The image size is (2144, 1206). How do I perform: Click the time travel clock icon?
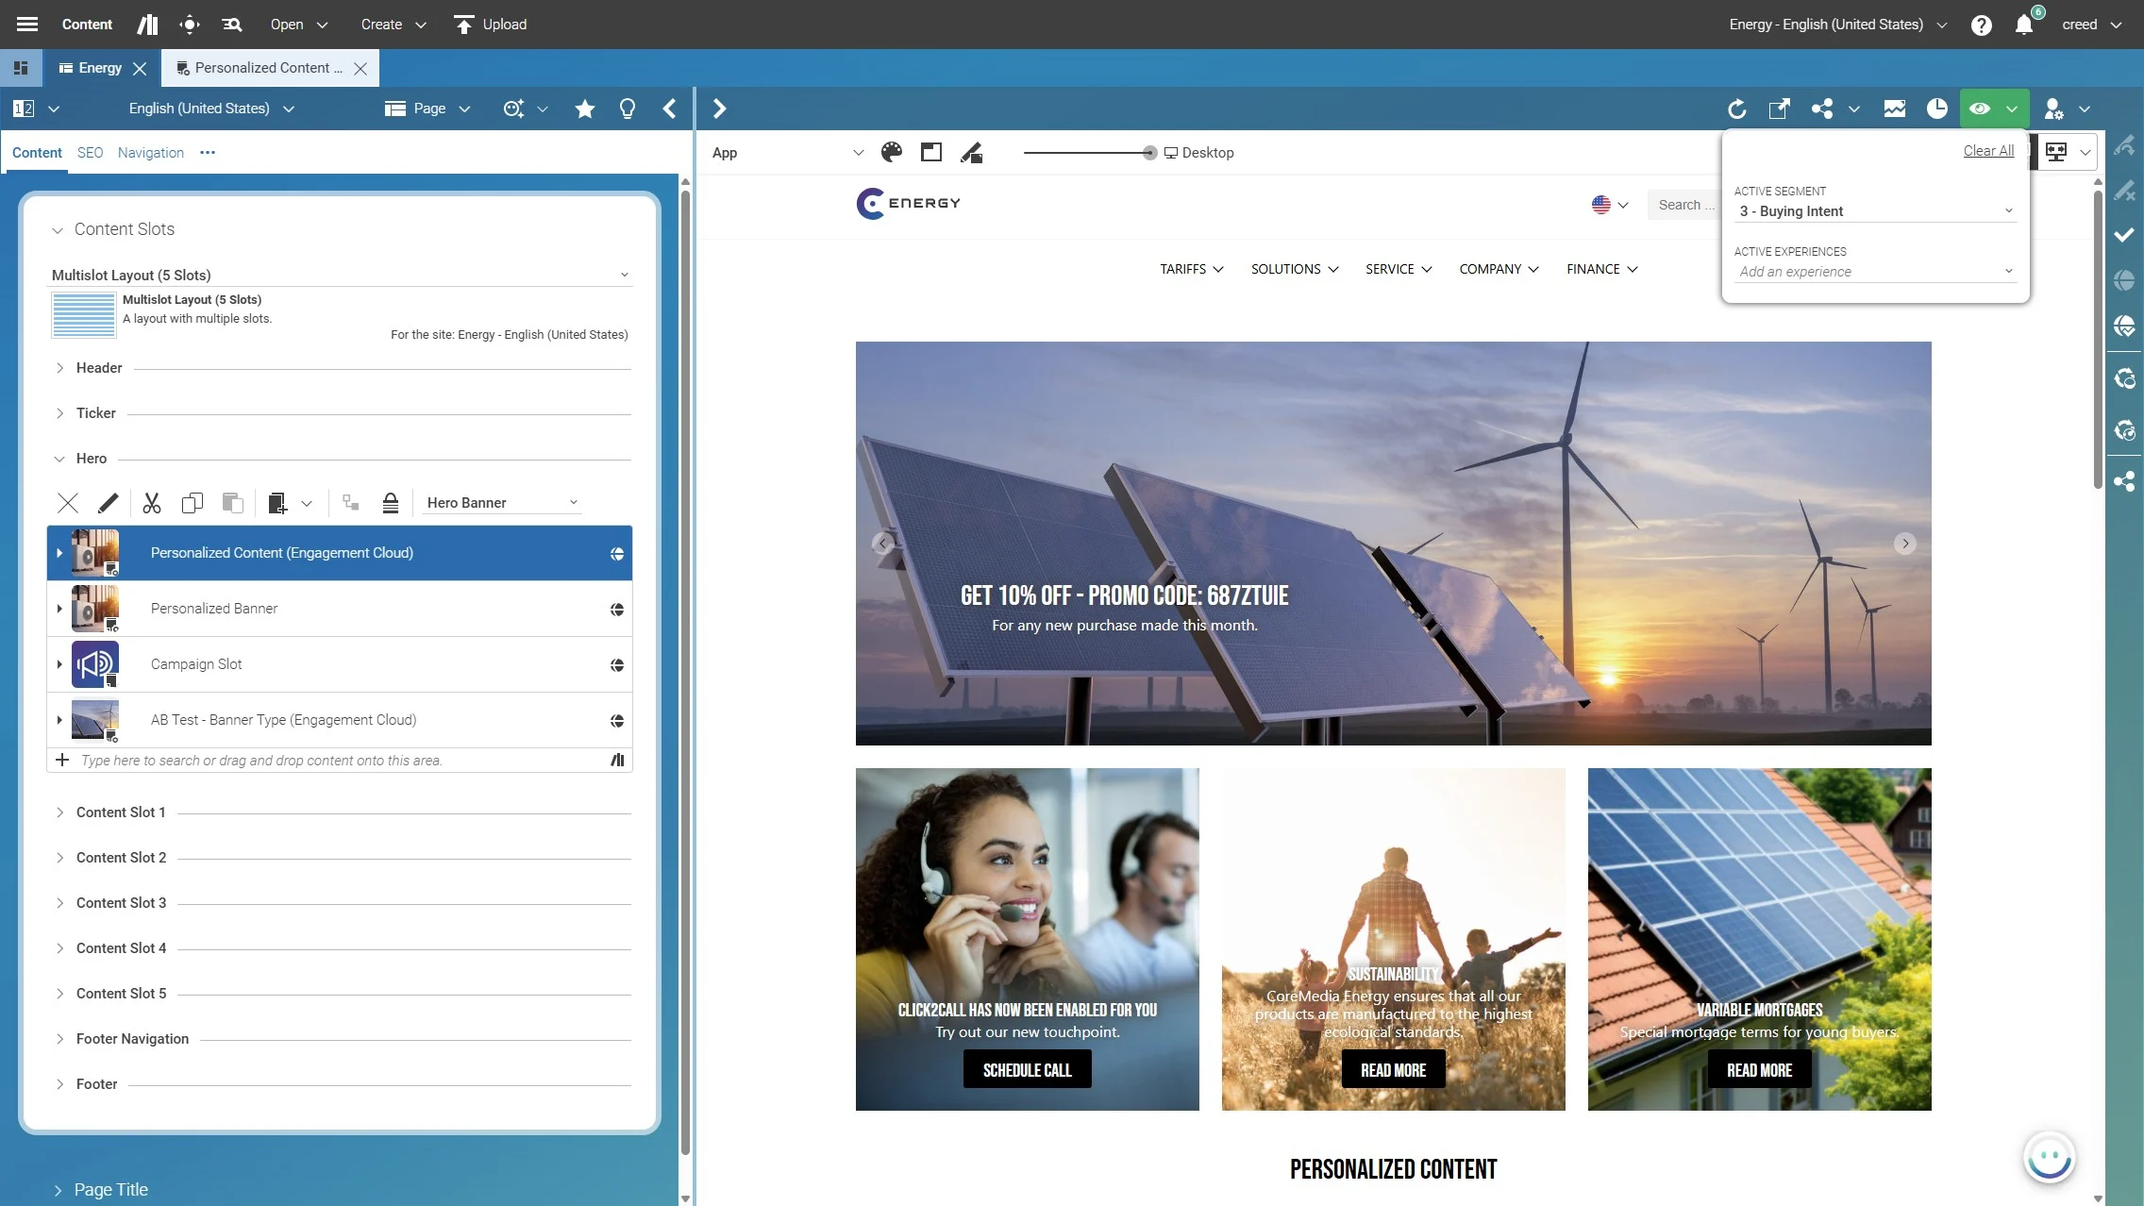coord(1936,109)
